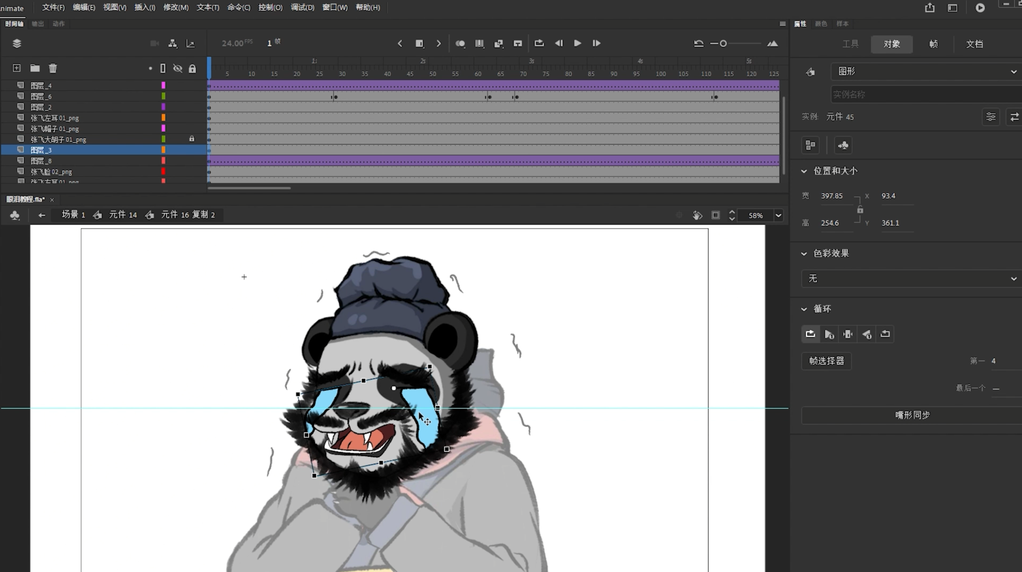Unlock the 张飞大胡子 01_png layer

192,139
